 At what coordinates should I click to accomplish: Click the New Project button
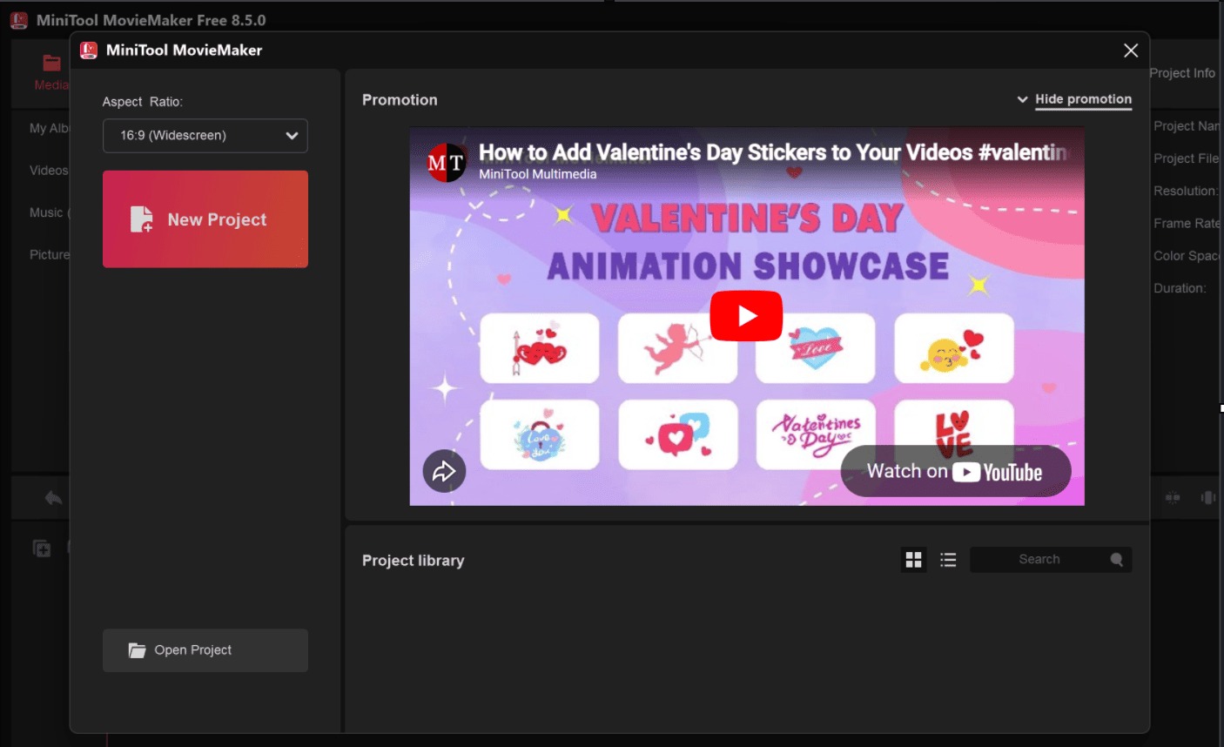[205, 219]
